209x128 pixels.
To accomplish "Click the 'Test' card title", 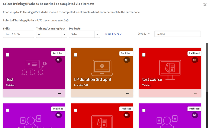I will click(x=10, y=79).
